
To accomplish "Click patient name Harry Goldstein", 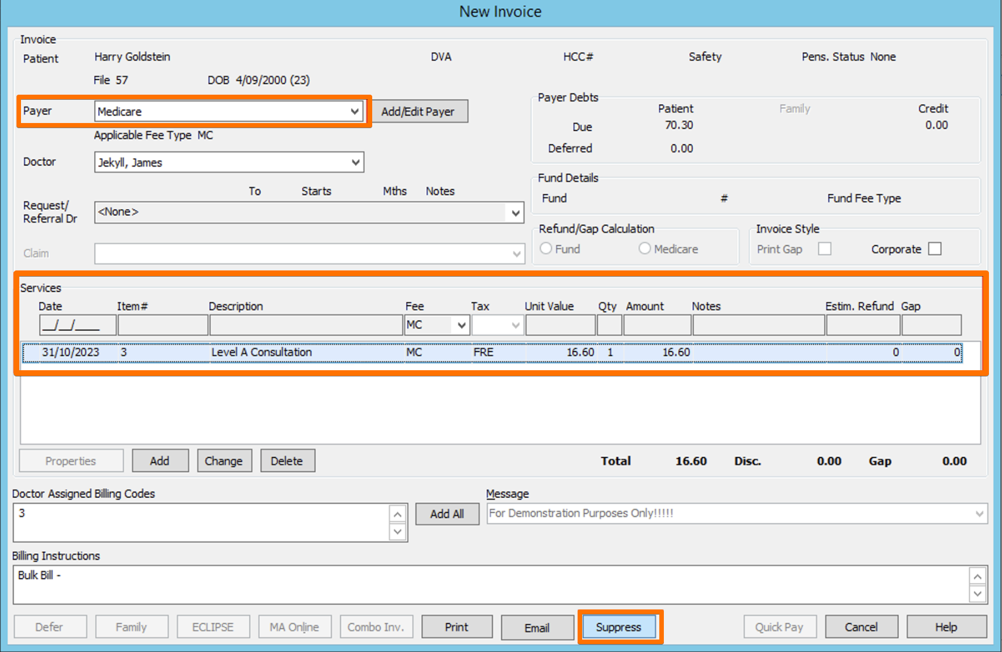I will pos(132,57).
